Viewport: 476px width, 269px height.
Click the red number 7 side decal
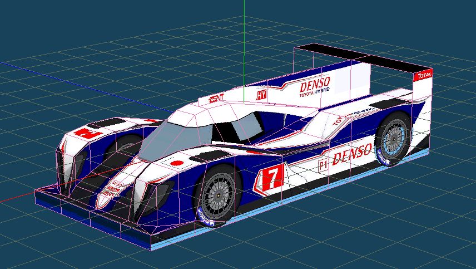click(272, 179)
